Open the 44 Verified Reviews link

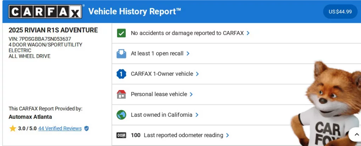click(x=60, y=128)
